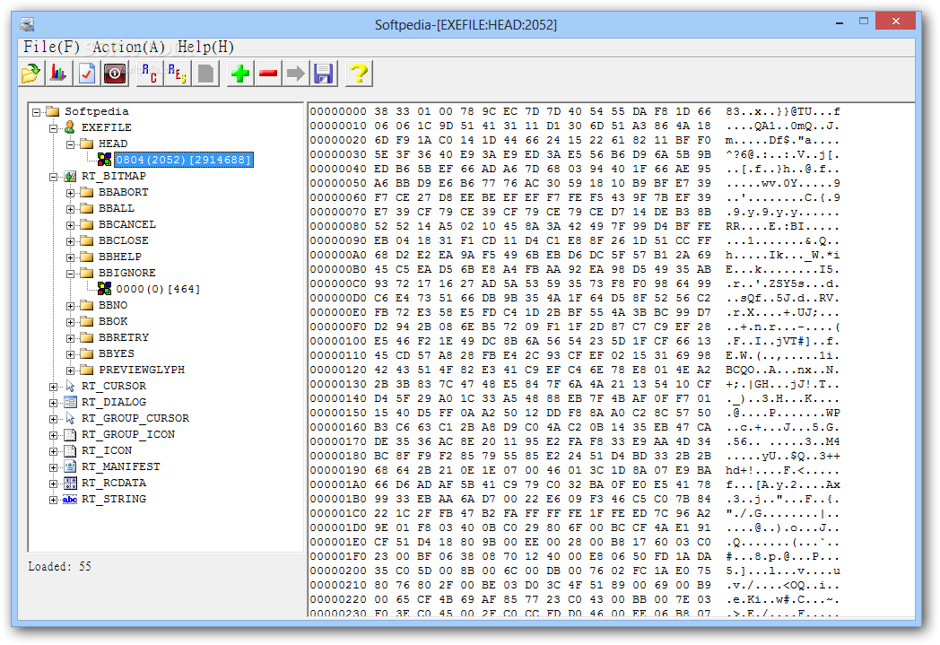Click the RT_BITMAP resource type icon
The width and height of the screenshot is (940, 645).
[x=70, y=176]
